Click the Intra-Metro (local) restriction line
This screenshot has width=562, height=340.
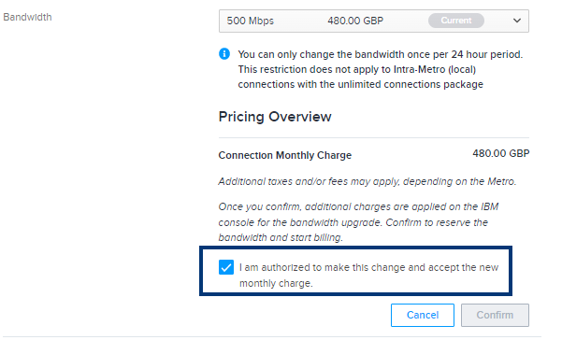(357, 69)
